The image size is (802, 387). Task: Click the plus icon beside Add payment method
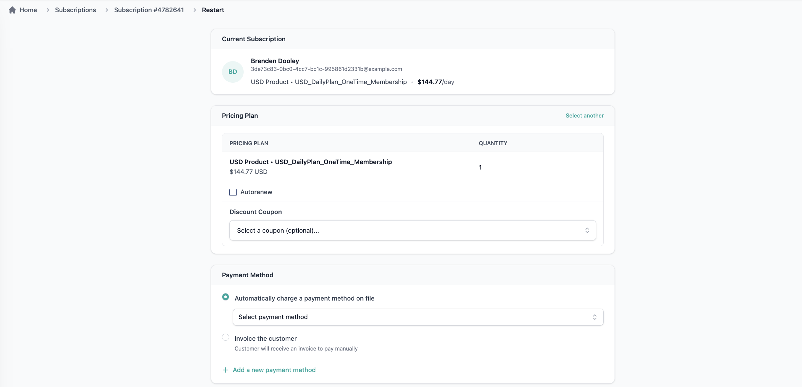pyautogui.click(x=225, y=370)
